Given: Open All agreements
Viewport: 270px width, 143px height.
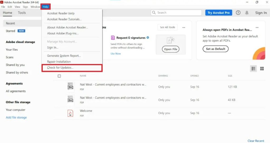Looking at the screenshot, I should coord(16,91).
